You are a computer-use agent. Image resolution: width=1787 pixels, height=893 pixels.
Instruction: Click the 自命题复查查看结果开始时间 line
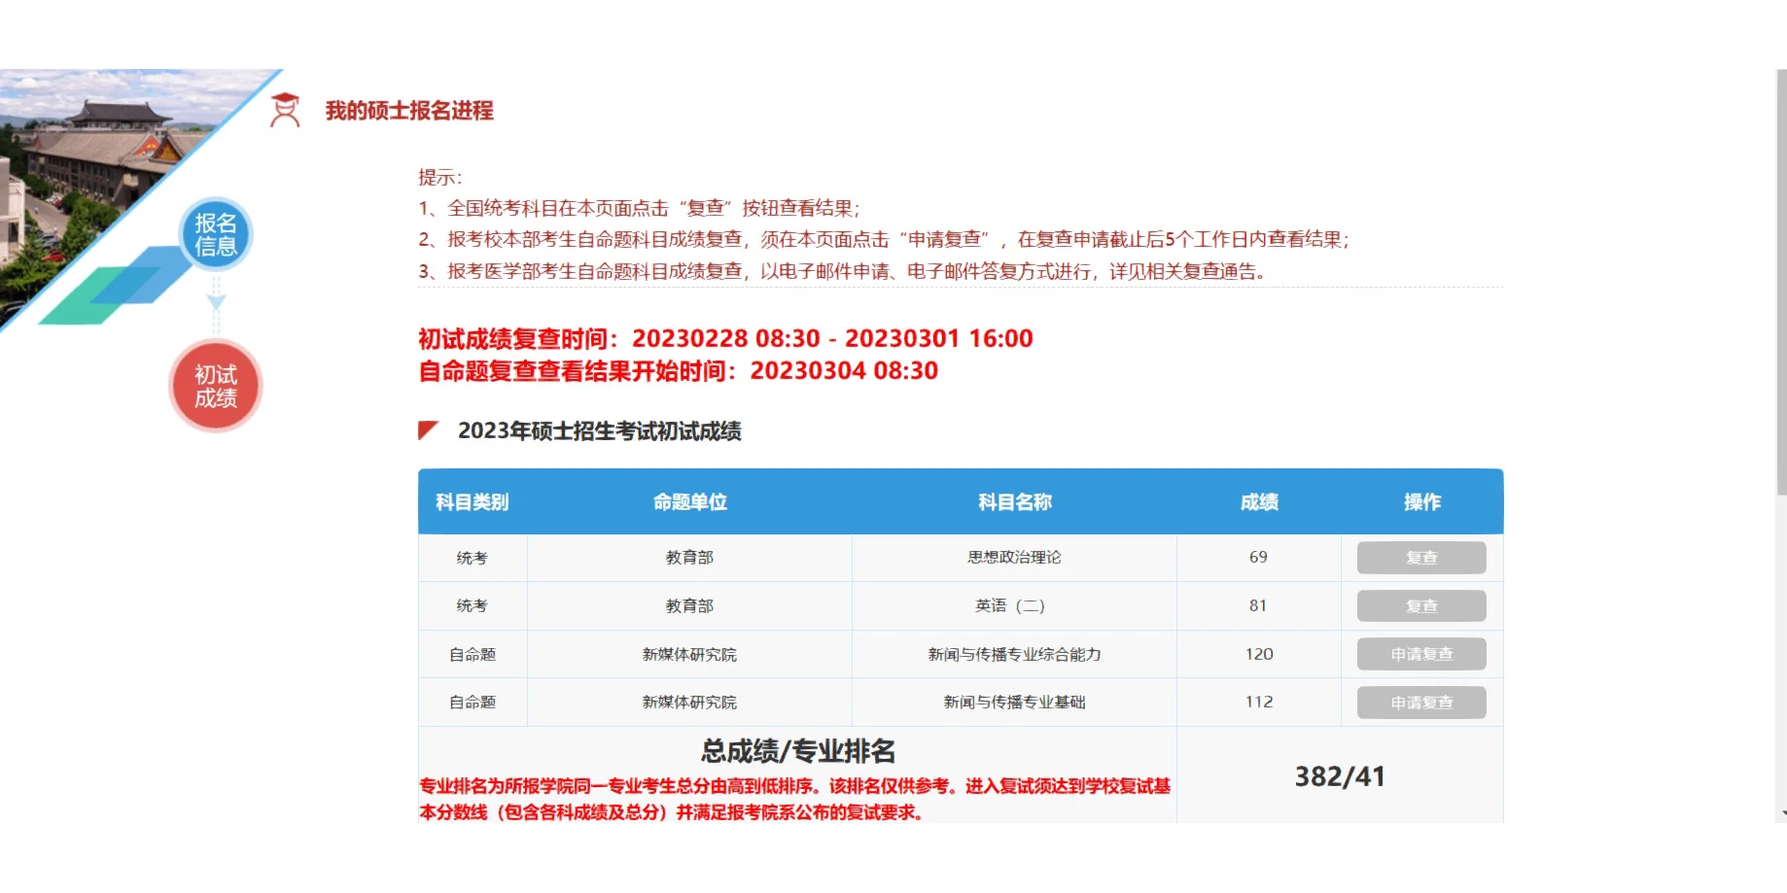679,370
